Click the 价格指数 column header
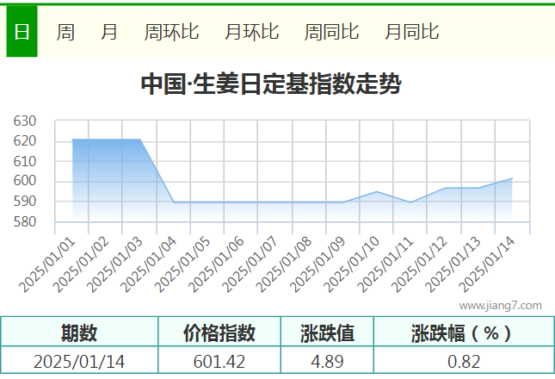 pyautogui.click(x=219, y=332)
